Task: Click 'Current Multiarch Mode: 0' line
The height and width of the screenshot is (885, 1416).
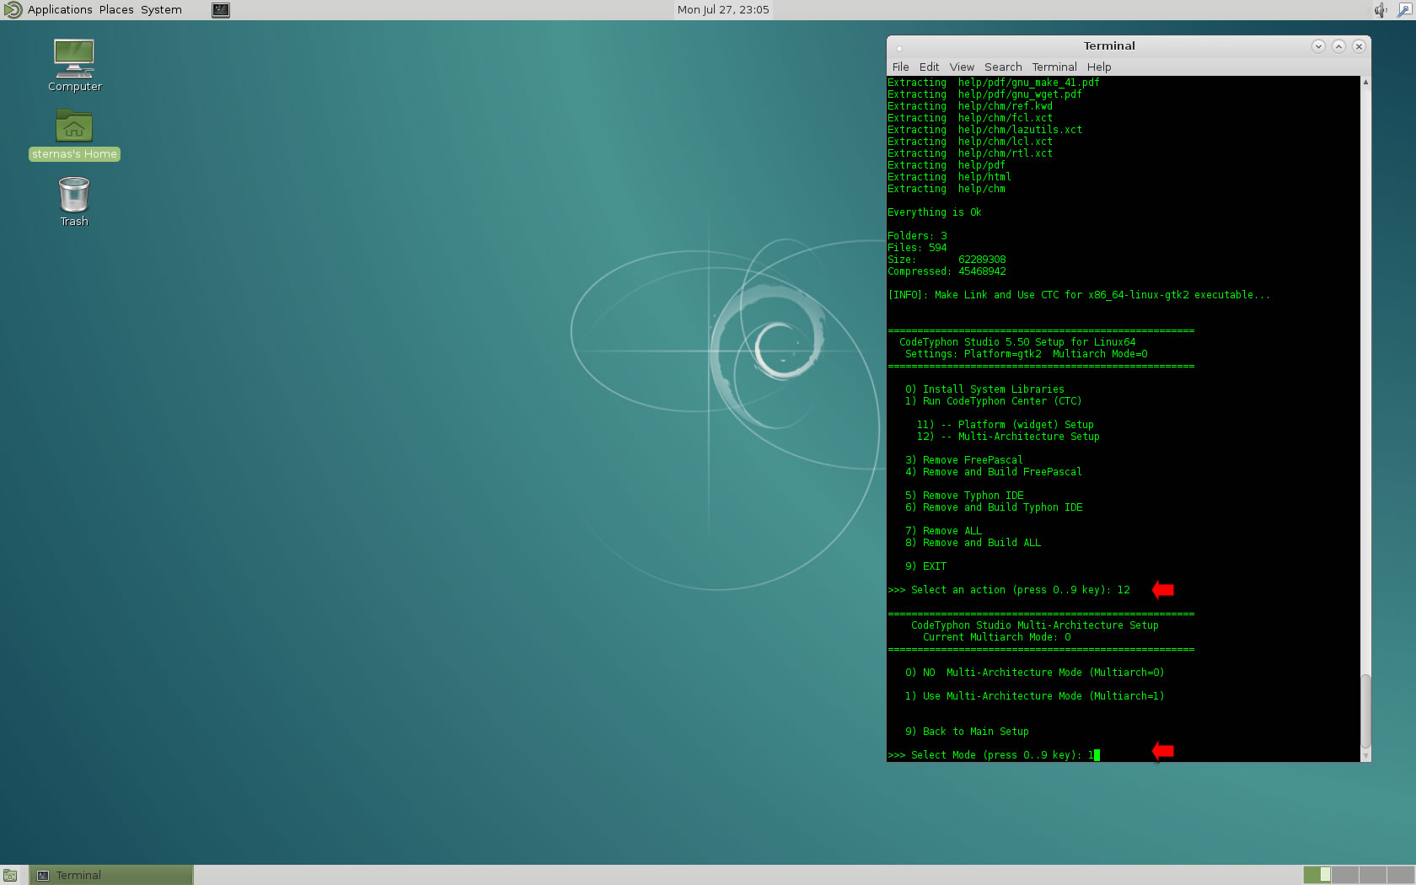Action: pyautogui.click(x=996, y=637)
